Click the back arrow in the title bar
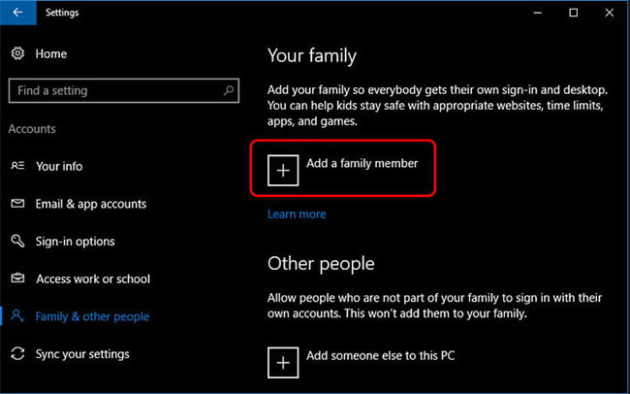 17,13
